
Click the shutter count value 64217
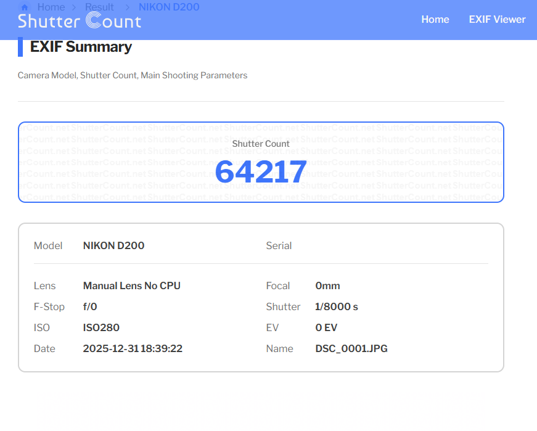261,171
